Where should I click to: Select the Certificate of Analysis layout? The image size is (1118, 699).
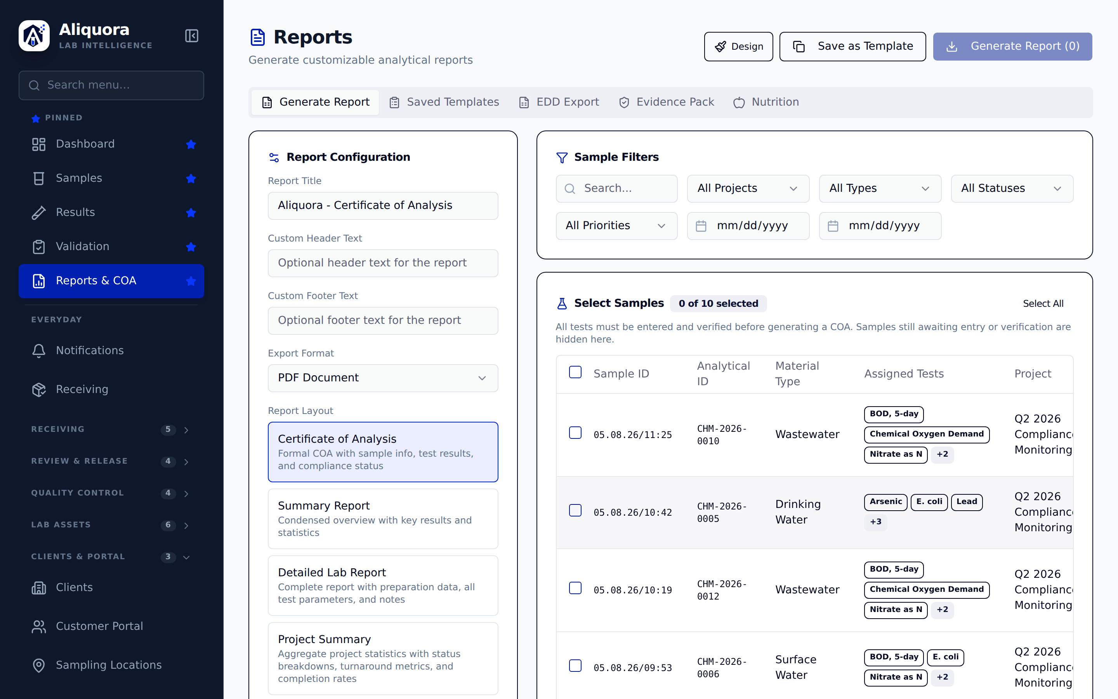click(383, 452)
